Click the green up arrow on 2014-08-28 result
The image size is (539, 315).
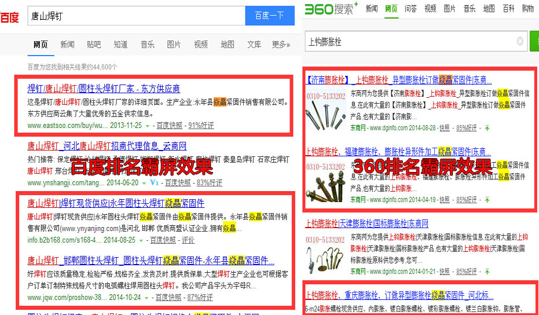pos(487,128)
